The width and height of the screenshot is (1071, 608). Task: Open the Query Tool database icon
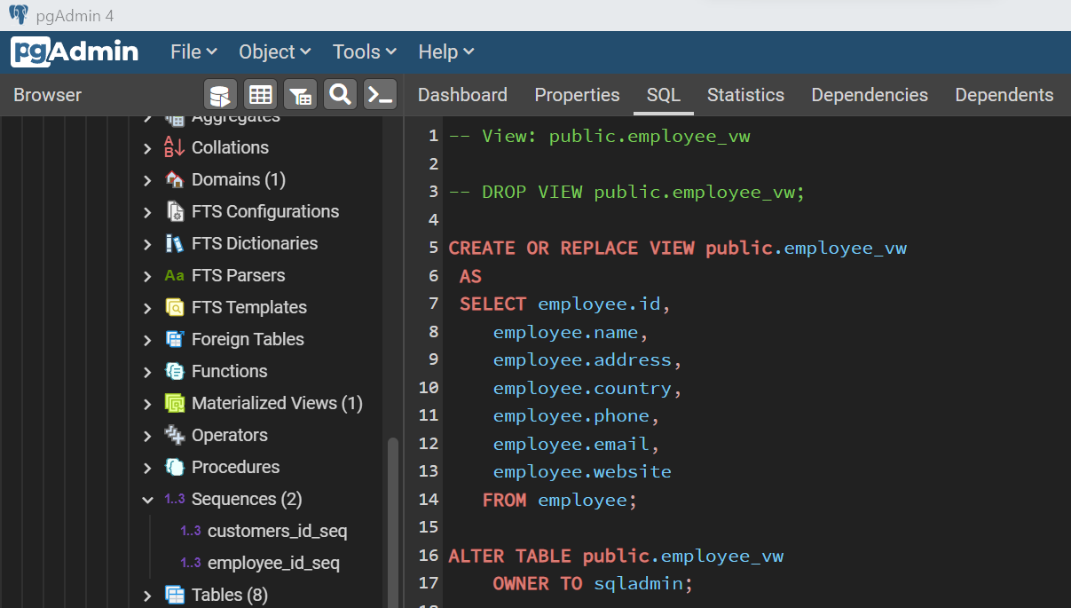(x=220, y=94)
